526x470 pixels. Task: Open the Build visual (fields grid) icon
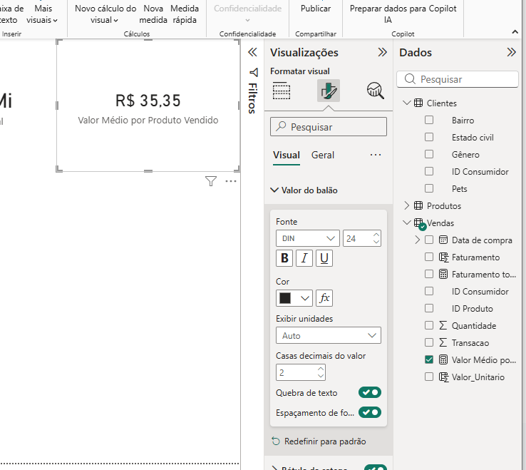click(282, 91)
